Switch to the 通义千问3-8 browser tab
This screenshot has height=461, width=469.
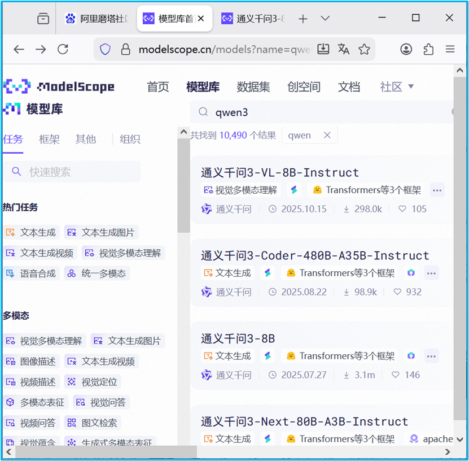point(253,19)
